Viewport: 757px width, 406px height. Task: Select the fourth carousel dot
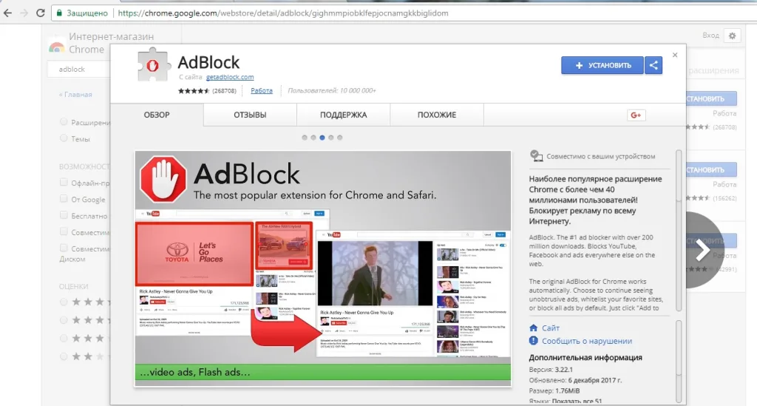click(x=330, y=138)
